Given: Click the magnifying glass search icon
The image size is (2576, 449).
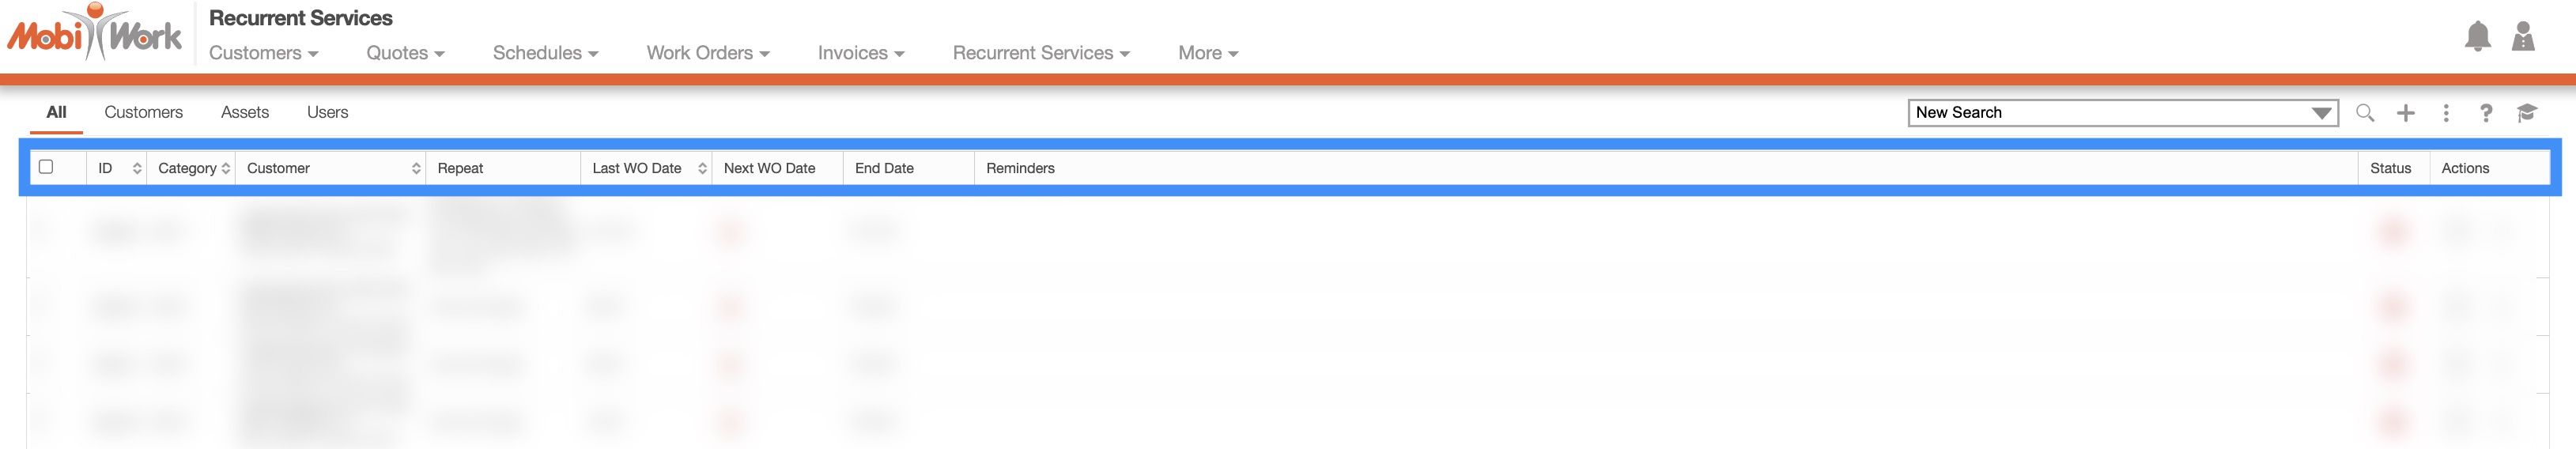Looking at the screenshot, I should click(x=2364, y=113).
